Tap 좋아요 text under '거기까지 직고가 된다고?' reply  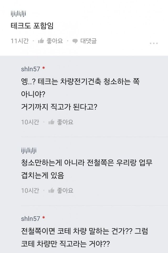pyautogui.click(x=65, y=122)
